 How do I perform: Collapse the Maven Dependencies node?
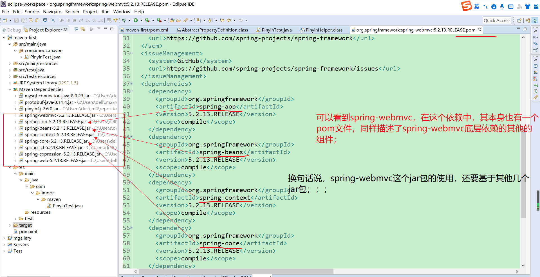(10, 89)
